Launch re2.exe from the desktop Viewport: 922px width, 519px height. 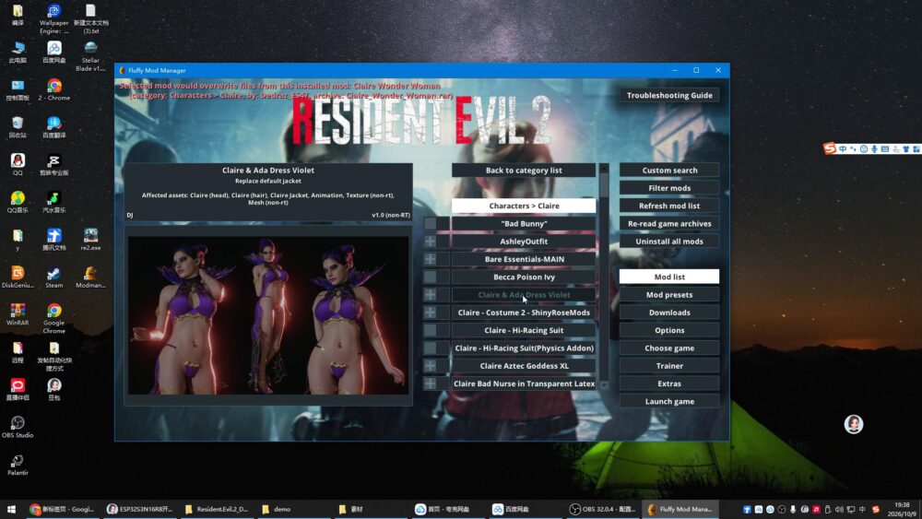pyautogui.click(x=90, y=240)
